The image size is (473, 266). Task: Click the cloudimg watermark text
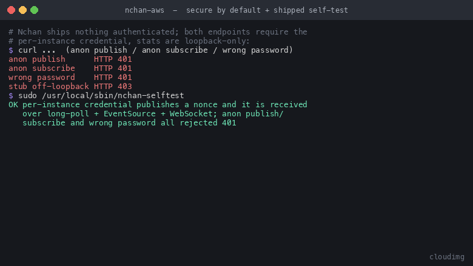pyautogui.click(x=447, y=257)
